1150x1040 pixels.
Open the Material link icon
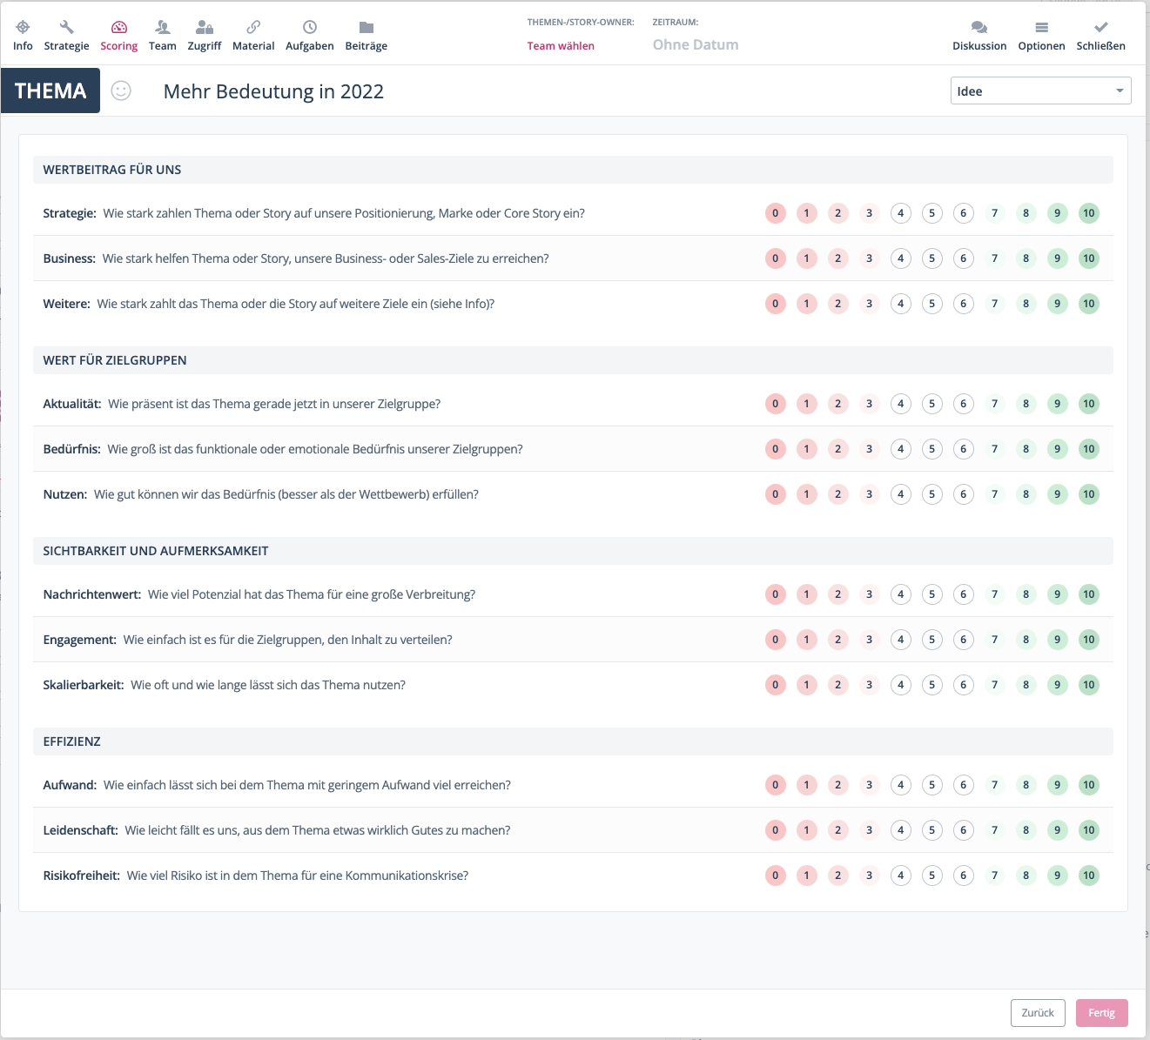click(x=253, y=28)
